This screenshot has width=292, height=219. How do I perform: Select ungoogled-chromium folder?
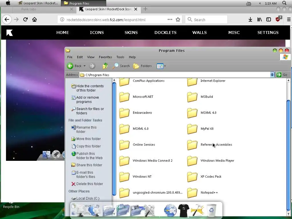pos(151,192)
